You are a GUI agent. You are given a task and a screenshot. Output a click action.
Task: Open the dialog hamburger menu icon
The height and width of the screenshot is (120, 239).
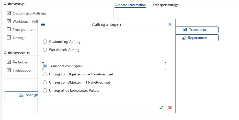coord(43,24)
